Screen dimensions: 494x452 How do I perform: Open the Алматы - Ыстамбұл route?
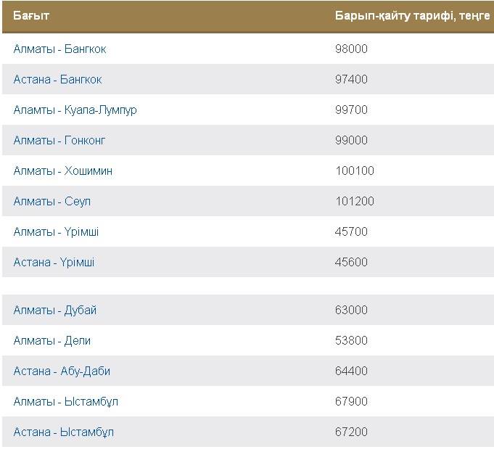point(65,402)
